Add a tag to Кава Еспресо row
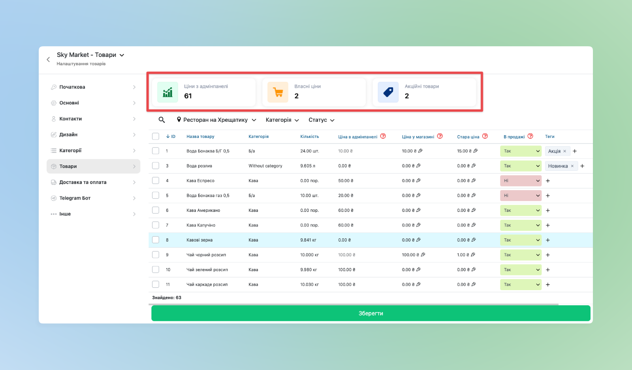Viewport: 632px width, 370px height. pos(548,181)
